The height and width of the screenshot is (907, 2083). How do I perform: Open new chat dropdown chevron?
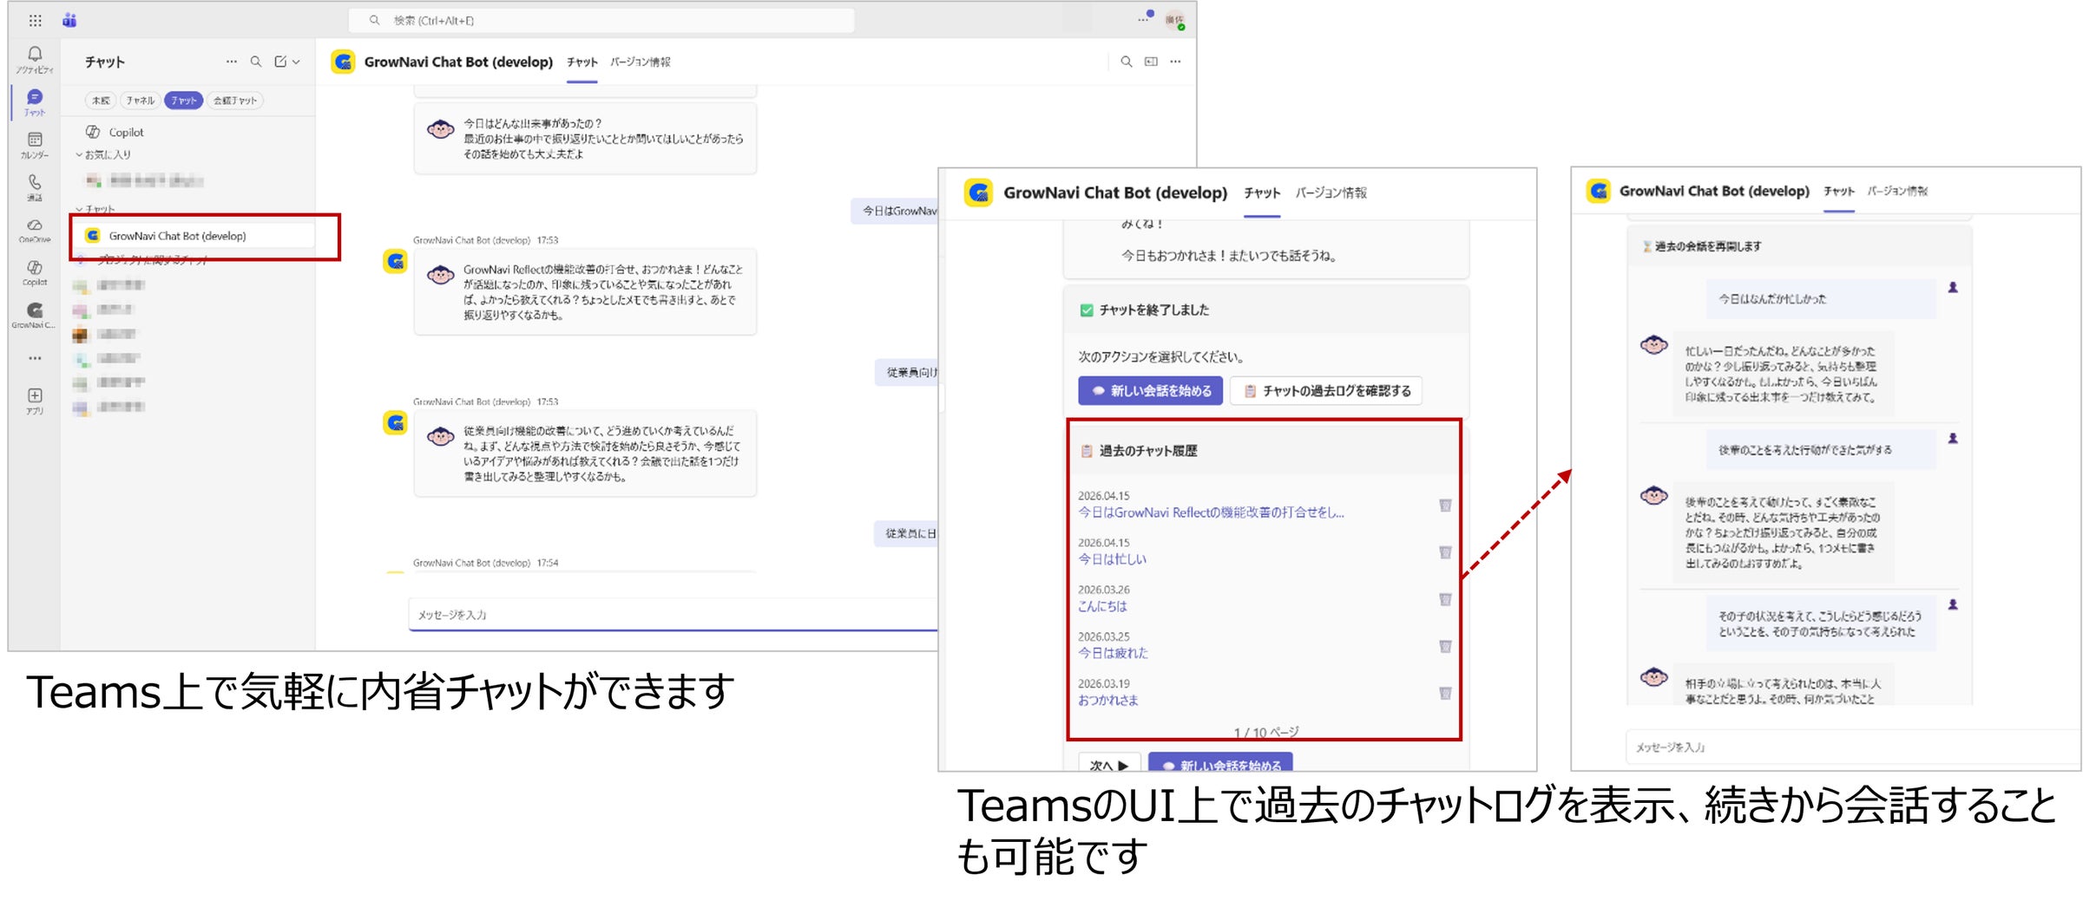coord(297,62)
